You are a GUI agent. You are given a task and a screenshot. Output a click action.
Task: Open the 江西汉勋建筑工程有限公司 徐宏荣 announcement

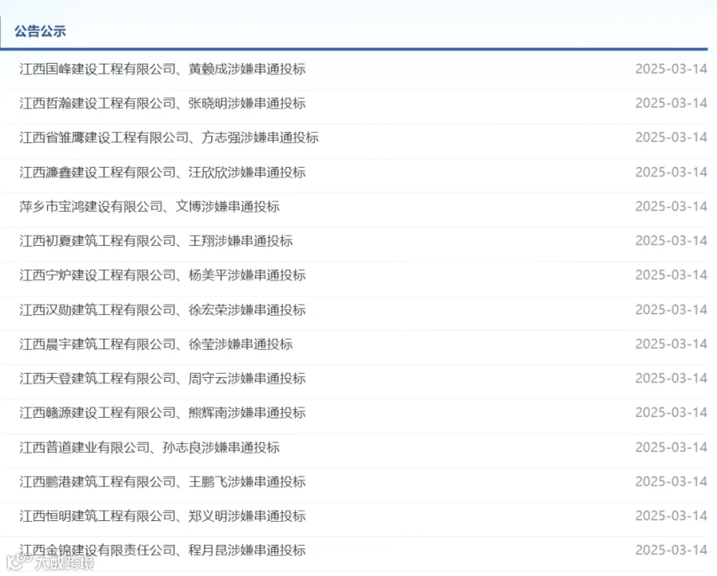[x=163, y=309]
